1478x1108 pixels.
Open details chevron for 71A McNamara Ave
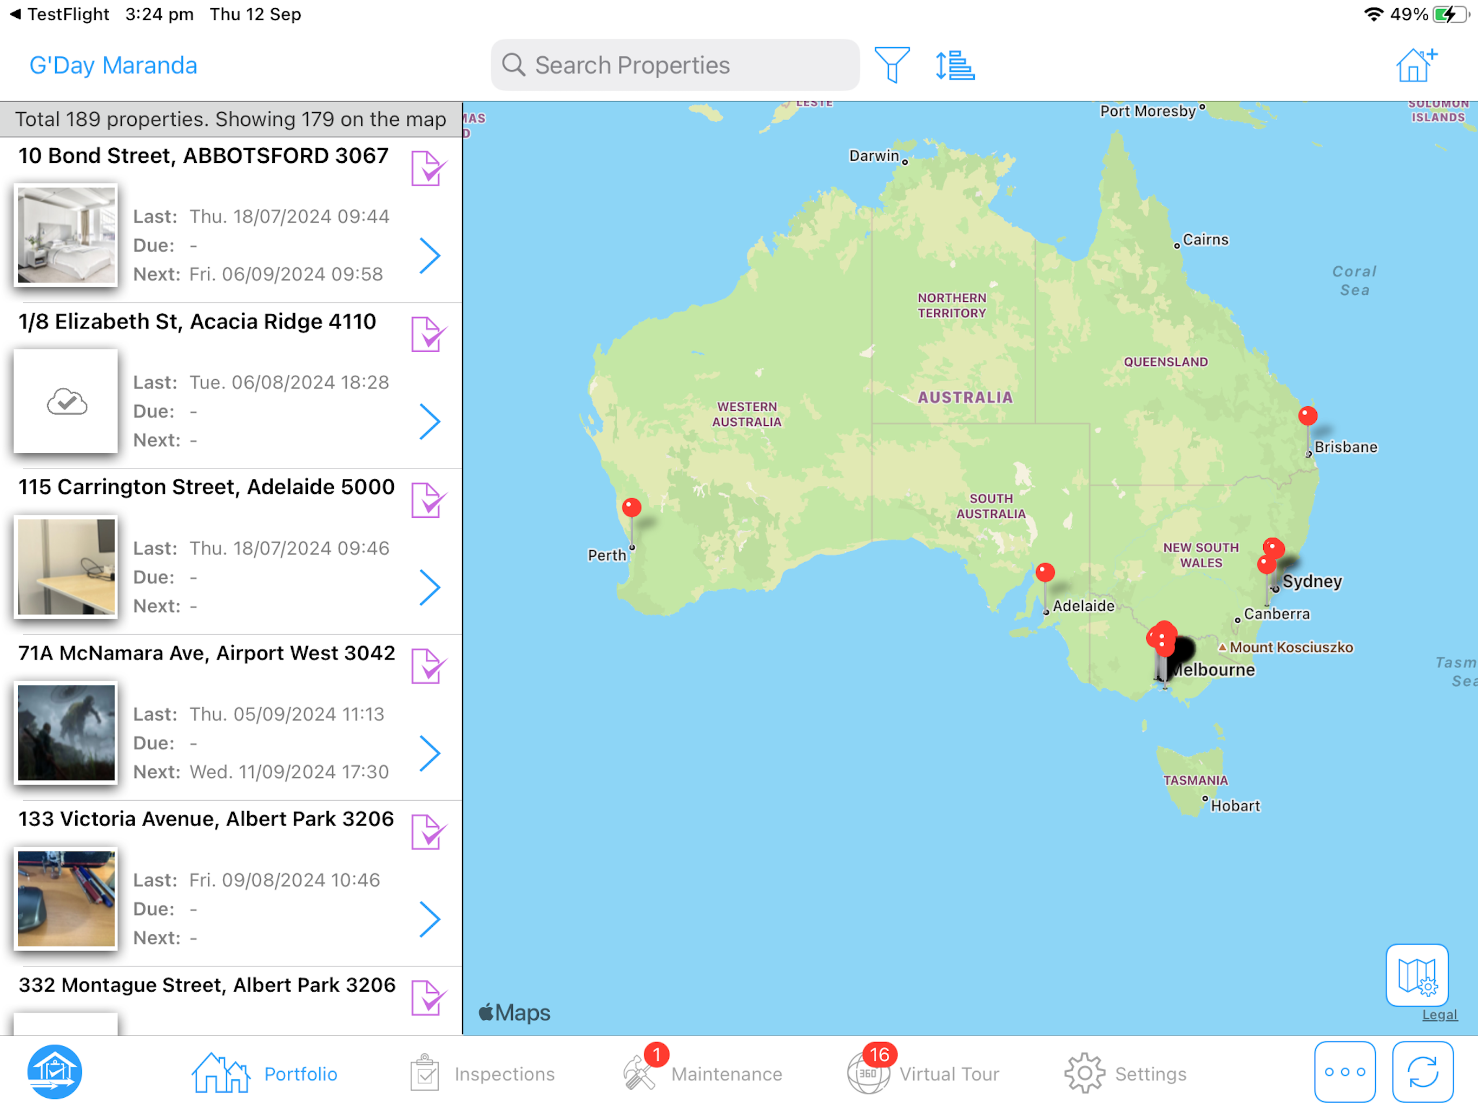(x=430, y=753)
